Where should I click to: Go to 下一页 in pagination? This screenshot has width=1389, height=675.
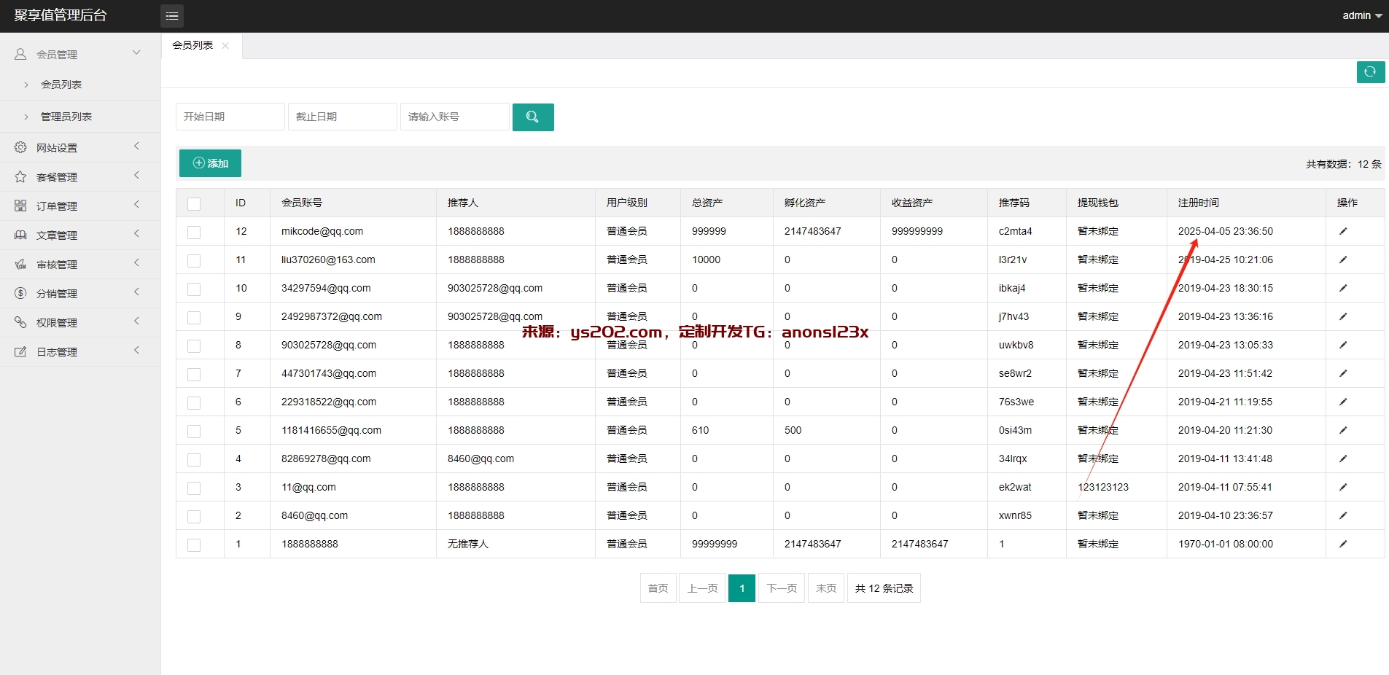[782, 588]
